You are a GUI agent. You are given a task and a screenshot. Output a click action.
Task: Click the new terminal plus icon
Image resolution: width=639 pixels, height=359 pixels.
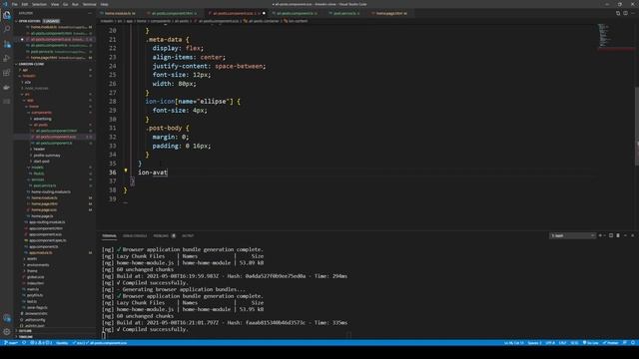click(x=600, y=235)
